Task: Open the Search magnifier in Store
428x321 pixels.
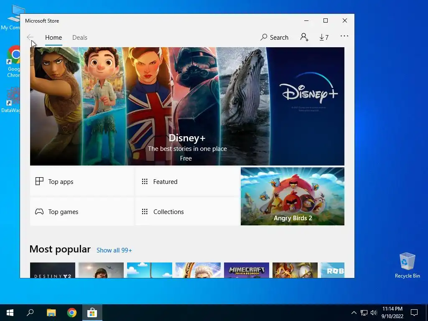Action: click(274, 37)
